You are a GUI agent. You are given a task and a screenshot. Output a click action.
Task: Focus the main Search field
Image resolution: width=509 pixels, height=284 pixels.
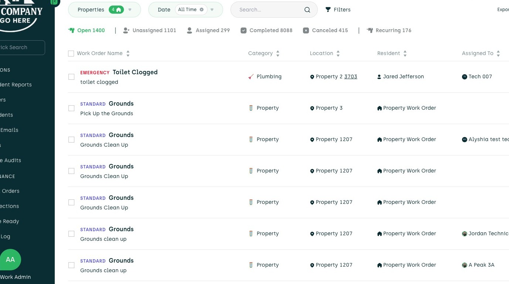point(268,10)
